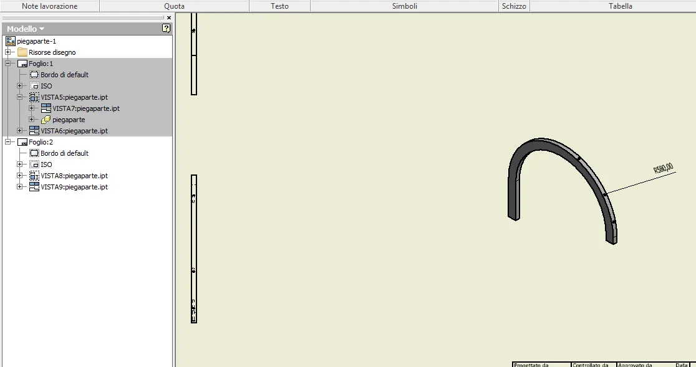
Task: Click the piegaparte-1 drawing document icon
Action: [x=11, y=41]
